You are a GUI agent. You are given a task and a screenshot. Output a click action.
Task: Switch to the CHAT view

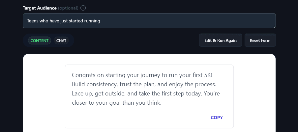61,41
